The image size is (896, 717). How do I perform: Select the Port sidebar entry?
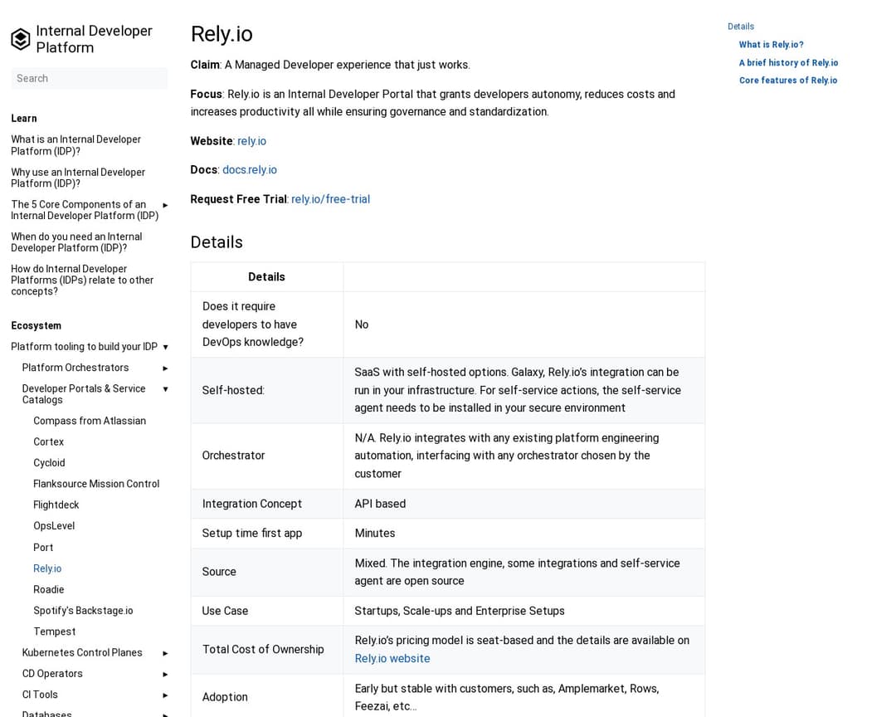[x=43, y=548]
